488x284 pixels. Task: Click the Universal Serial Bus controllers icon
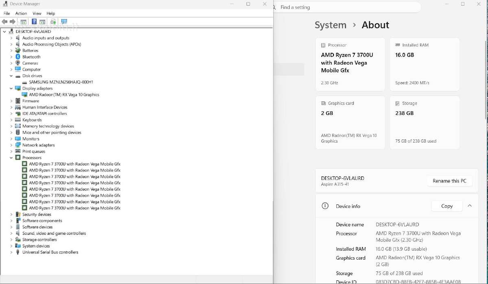pyautogui.click(x=18, y=252)
